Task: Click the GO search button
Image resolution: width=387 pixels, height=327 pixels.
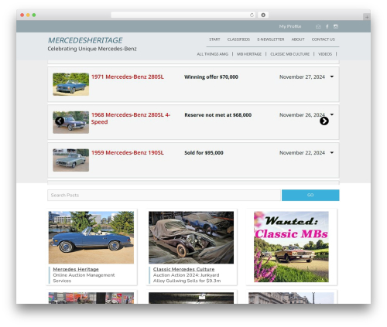Action: [310, 195]
